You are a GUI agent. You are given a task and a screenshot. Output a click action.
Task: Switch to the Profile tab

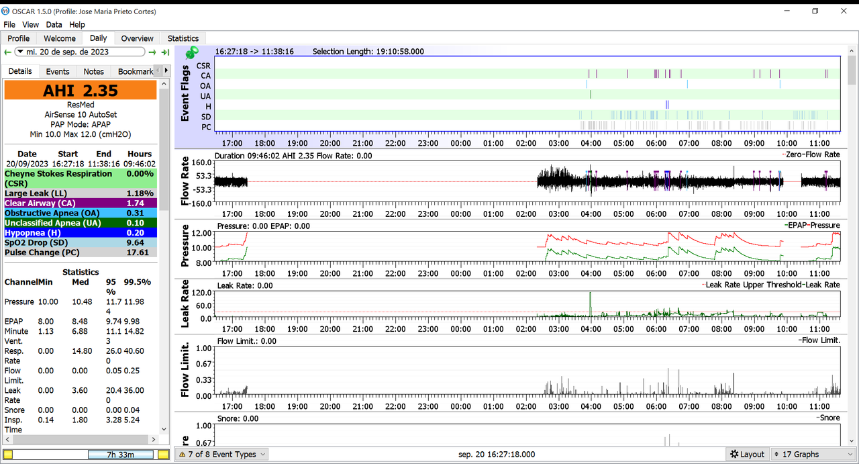click(19, 38)
